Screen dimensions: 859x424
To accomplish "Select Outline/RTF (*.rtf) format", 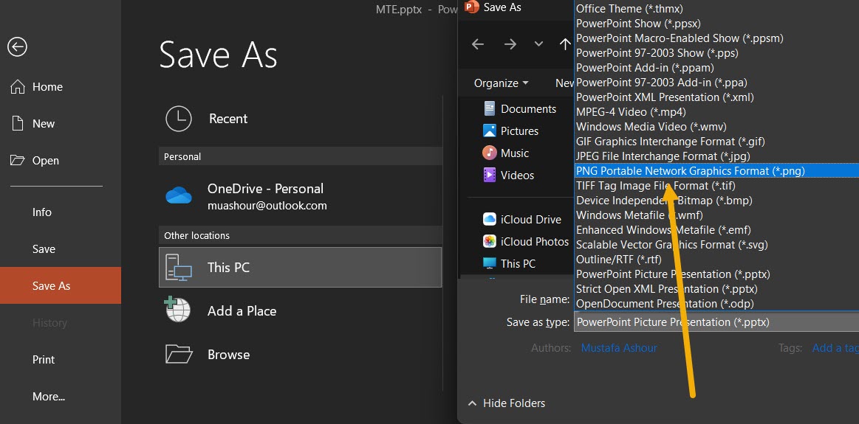I will [716, 260].
